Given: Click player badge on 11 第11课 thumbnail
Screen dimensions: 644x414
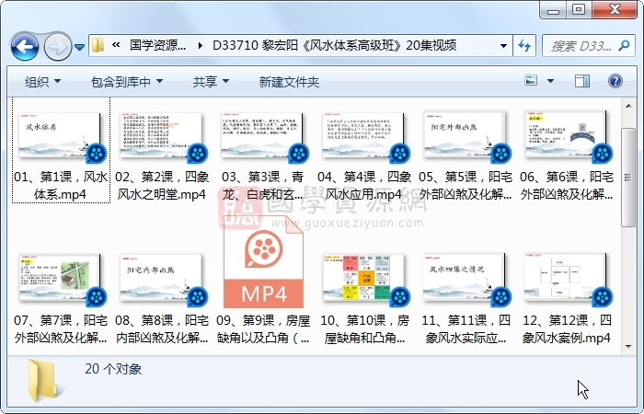Looking at the screenshot, I should click(x=501, y=297).
